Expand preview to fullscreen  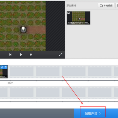[60, 55]
